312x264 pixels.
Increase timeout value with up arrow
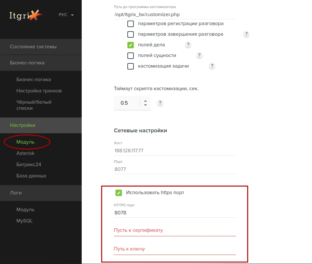click(145, 101)
